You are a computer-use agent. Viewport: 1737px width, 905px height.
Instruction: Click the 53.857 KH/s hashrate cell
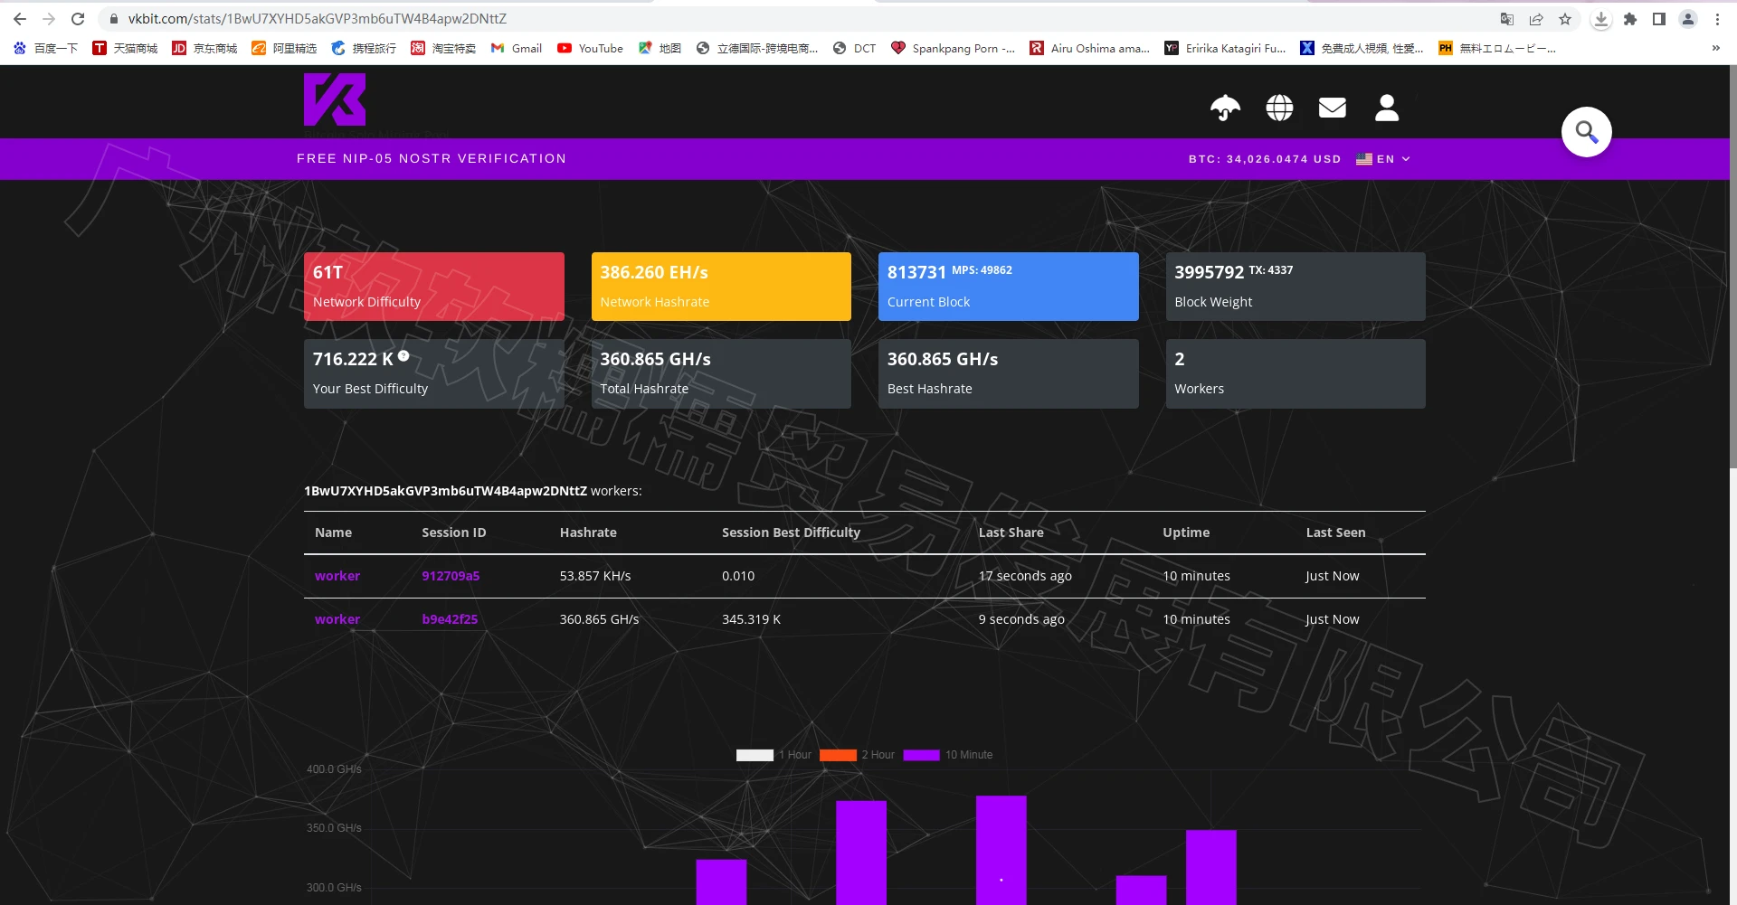[595, 576]
